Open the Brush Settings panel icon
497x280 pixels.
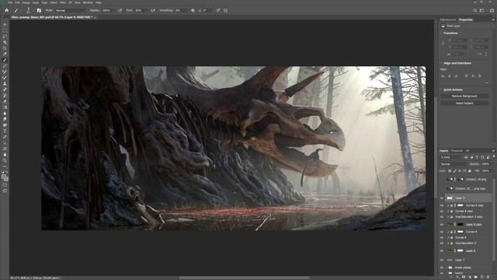click(x=39, y=10)
